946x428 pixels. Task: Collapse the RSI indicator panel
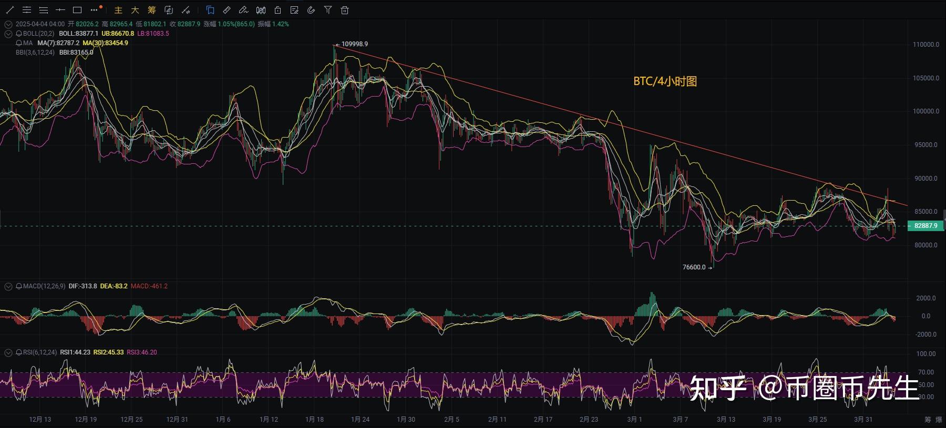coord(8,352)
